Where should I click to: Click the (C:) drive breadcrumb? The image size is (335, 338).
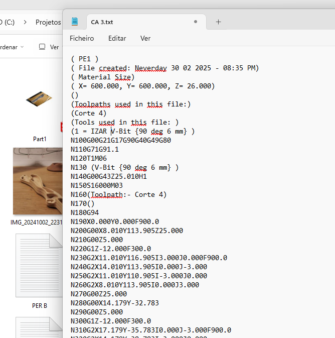click(x=7, y=22)
